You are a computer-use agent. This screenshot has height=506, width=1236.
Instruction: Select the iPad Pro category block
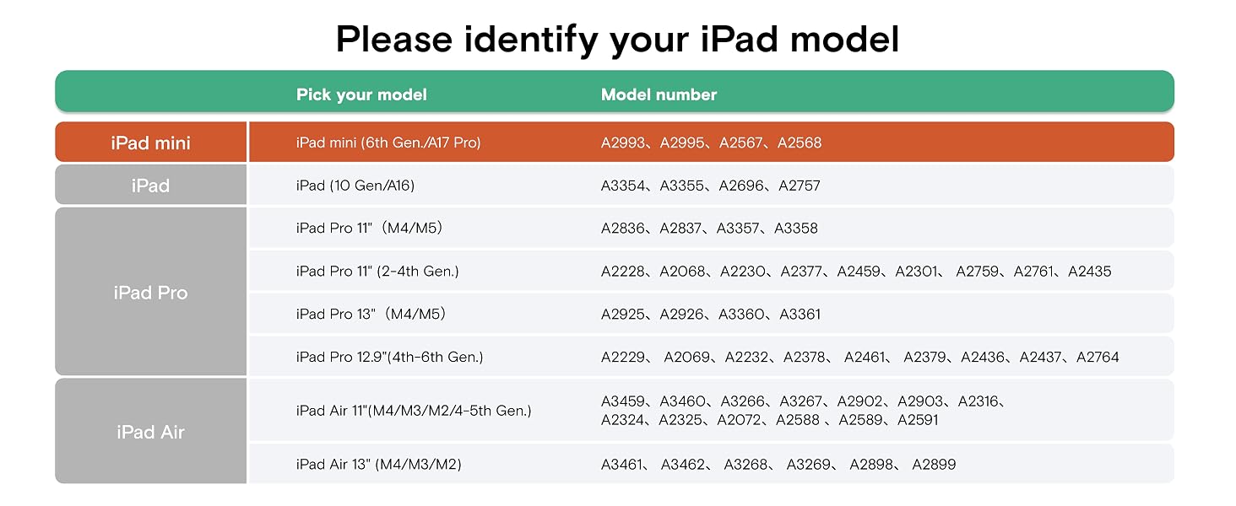[151, 292]
